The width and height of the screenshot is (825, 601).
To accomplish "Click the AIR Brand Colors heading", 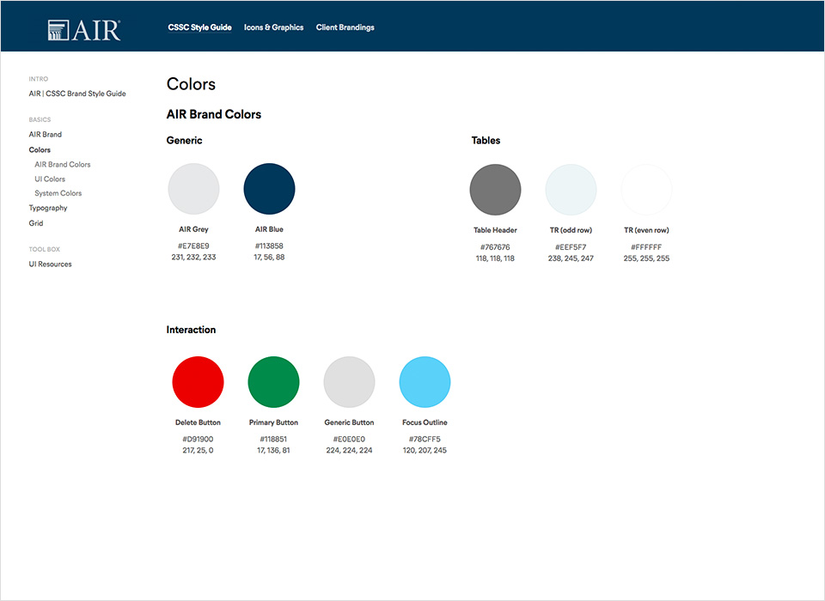I will (214, 115).
